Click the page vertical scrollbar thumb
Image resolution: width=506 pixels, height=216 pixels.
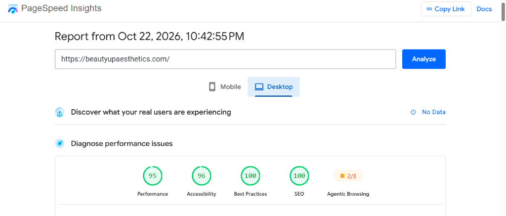pos(503,11)
